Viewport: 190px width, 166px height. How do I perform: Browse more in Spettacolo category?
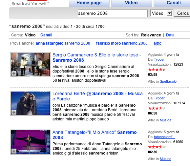click(168, 81)
